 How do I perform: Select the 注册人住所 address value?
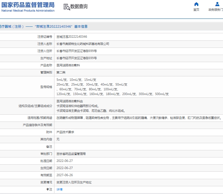76,51
